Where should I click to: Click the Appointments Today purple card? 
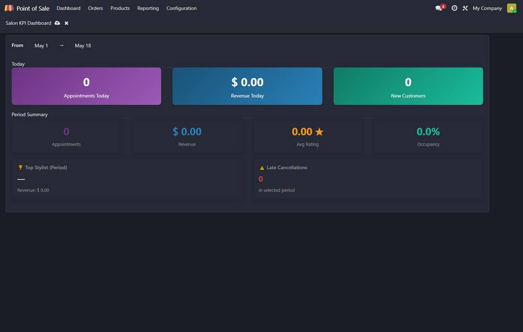pos(86,86)
